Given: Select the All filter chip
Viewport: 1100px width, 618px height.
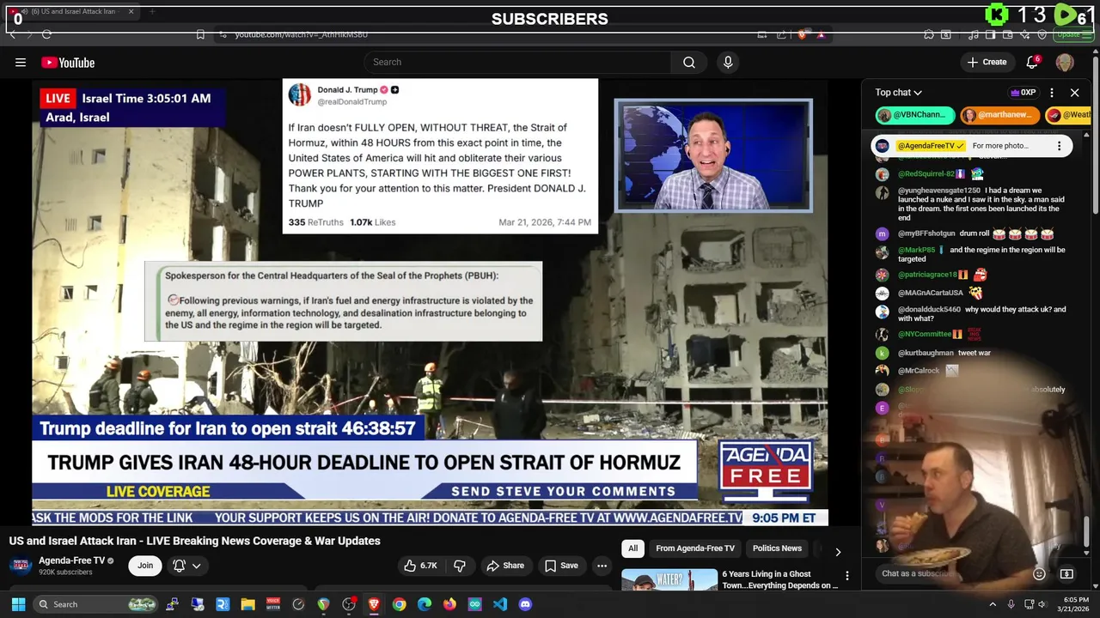Looking at the screenshot, I should coord(632,548).
